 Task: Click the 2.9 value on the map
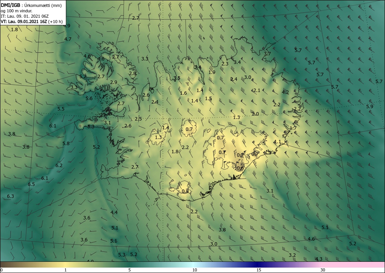pyautogui.click(x=114, y=82)
